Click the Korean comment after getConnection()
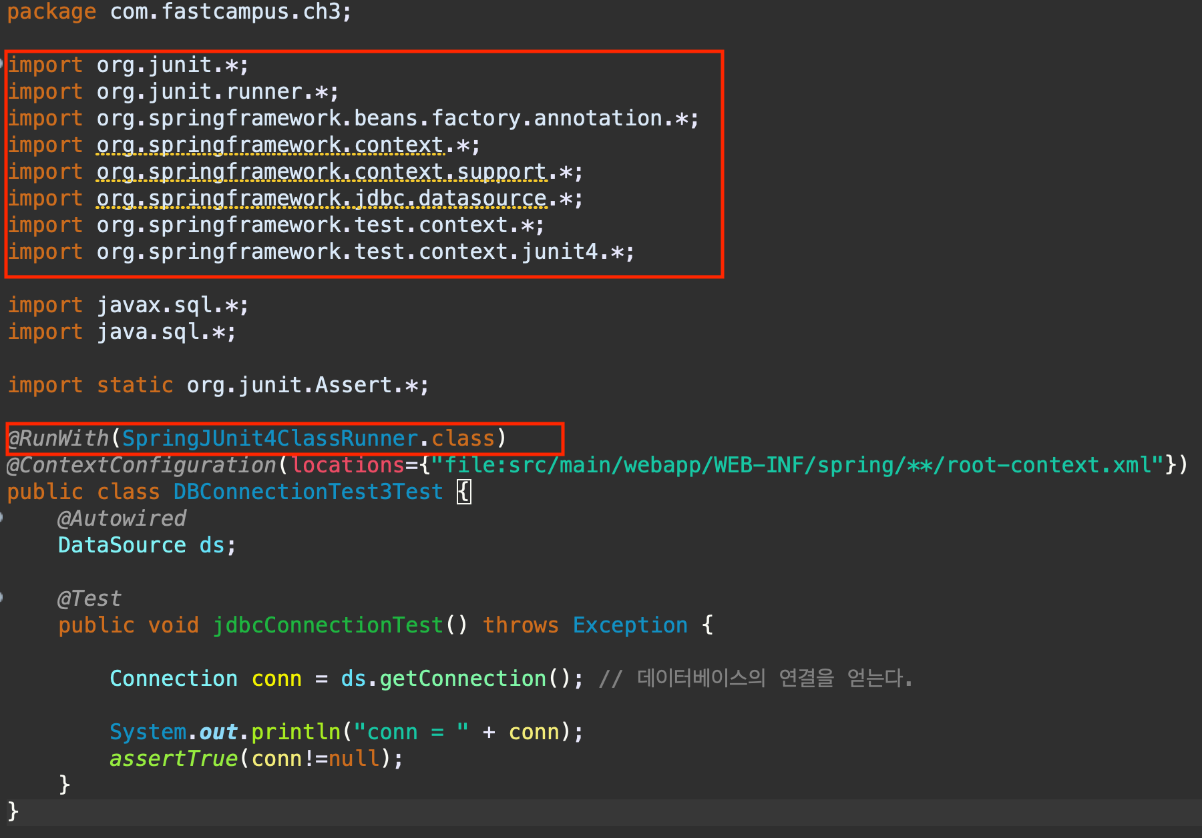Image resolution: width=1202 pixels, height=838 pixels. point(755,679)
